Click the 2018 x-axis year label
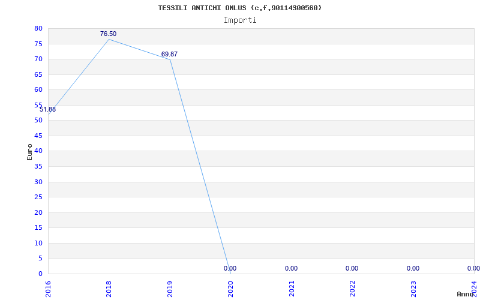The height and width of the screenshot is (300, 480). (x=109, y=289)
